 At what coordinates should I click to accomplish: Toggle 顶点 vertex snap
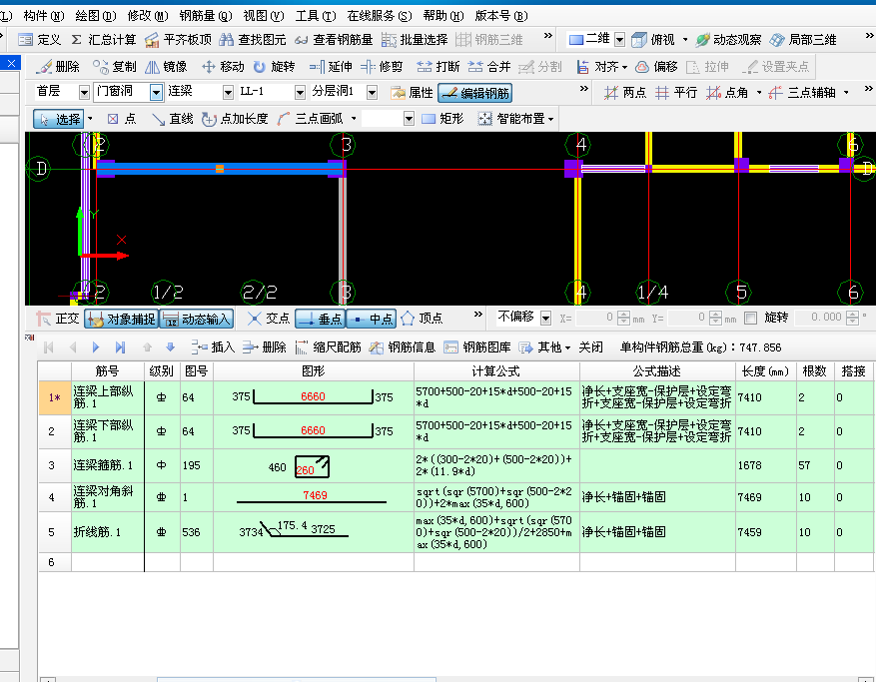pyautogui.click(x=422, y=319)
